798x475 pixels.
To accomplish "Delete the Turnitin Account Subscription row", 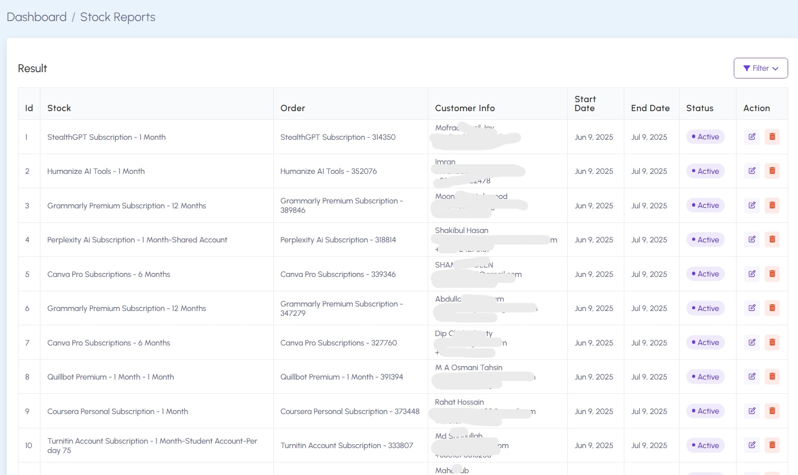I will [x=772, y=445].
